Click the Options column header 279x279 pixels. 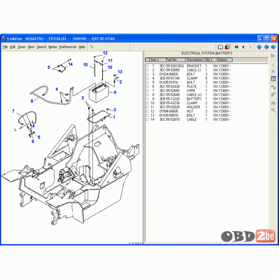click(x=222, y=60)
